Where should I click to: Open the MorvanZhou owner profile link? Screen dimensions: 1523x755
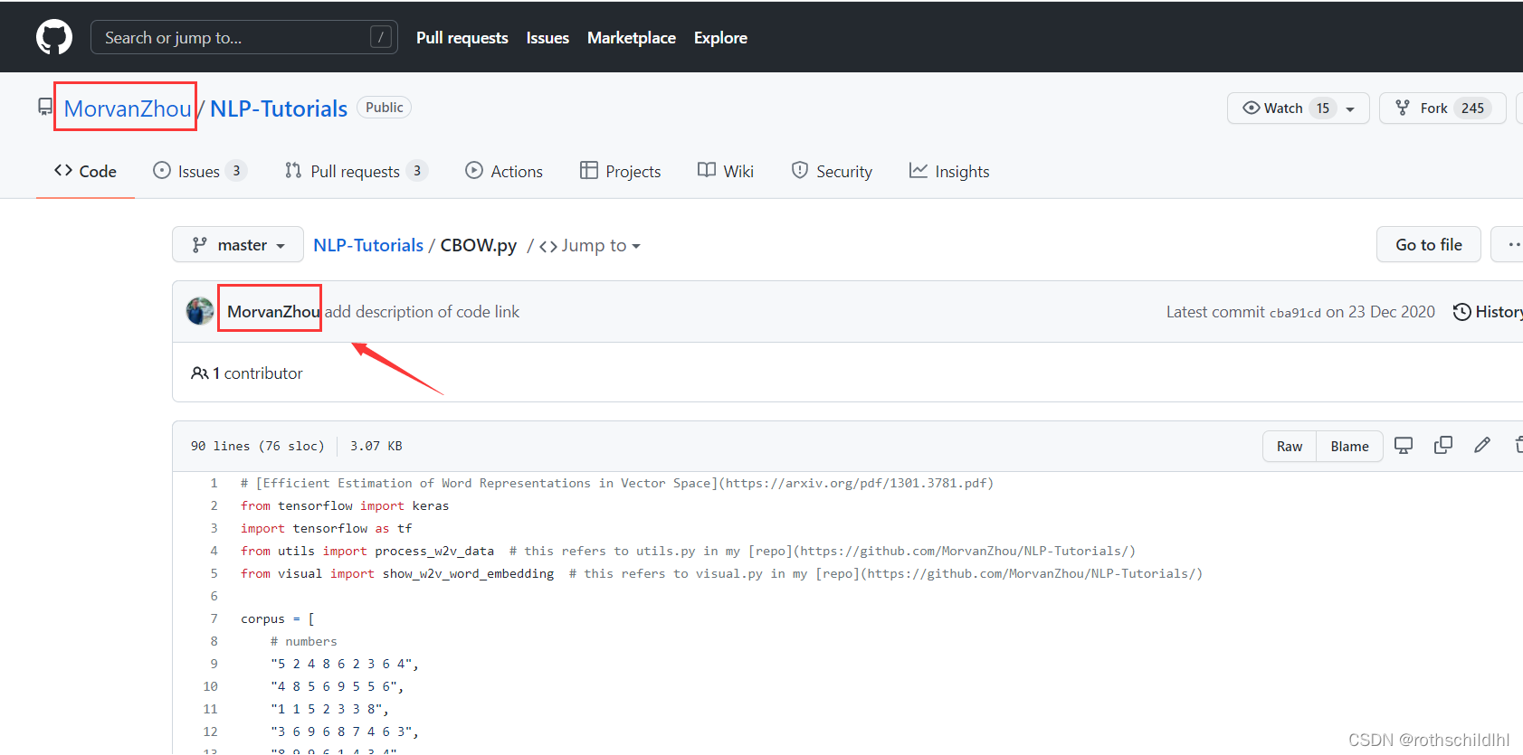128,109
